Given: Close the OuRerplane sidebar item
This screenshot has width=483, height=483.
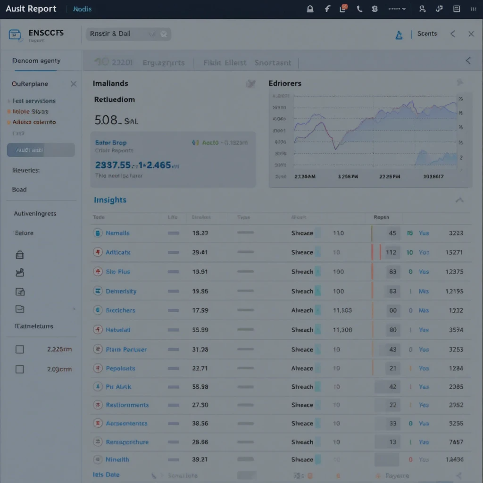Looking at the screenshot, I should tap(74, 84).
